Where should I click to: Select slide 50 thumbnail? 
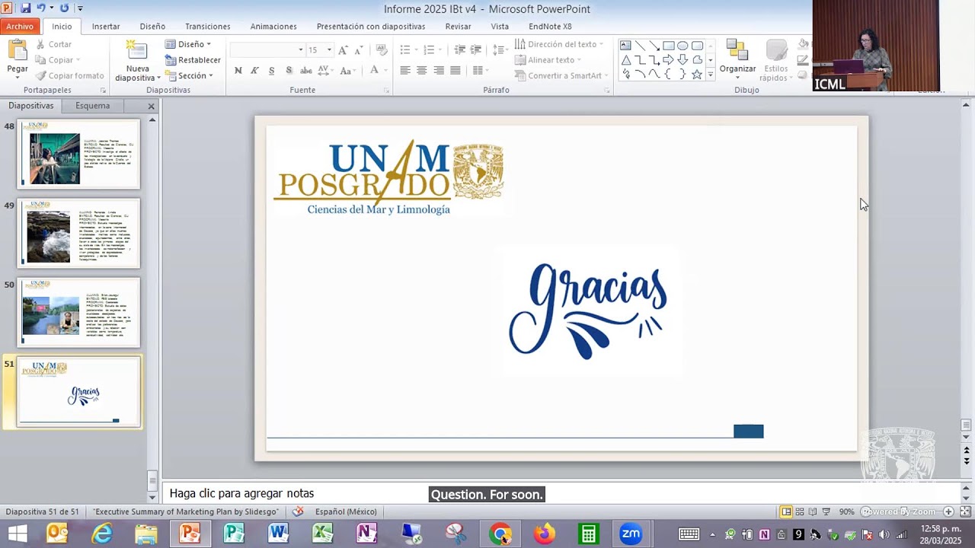tap(78, 312)
